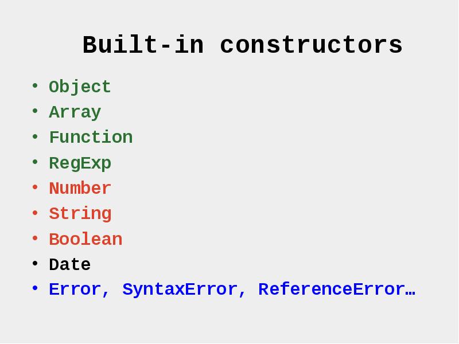Click the green "RegExp" item
This screenshot has height=344, width=459.
pos(80,163)
